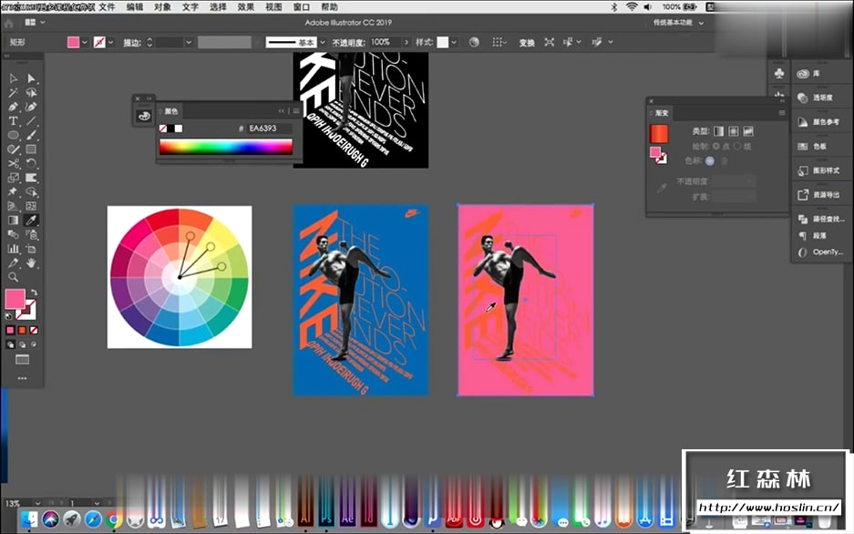Screen dimensions: 854x534
Task: Choose Freeform gradient type
Action: click(748, 131)
